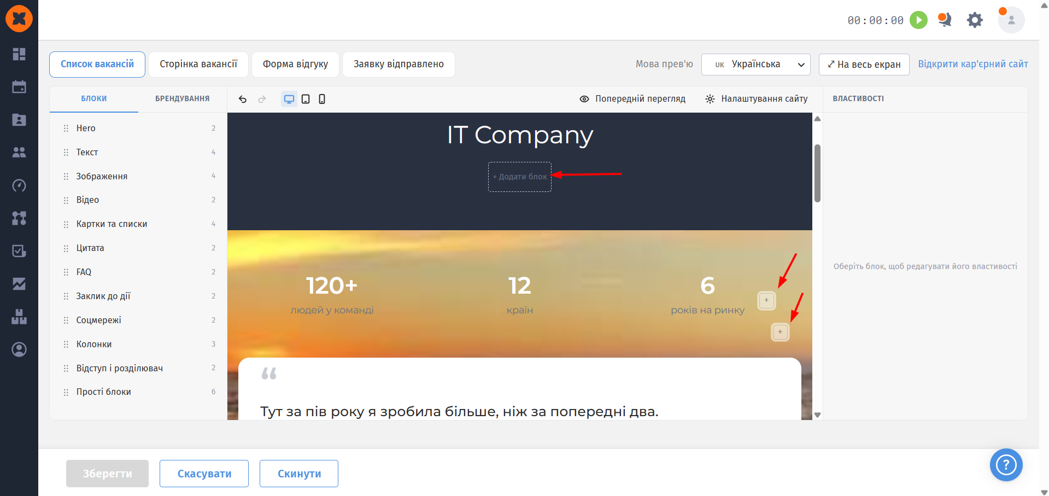
Task: Open the settings gear icon
Action: [975, 20]
